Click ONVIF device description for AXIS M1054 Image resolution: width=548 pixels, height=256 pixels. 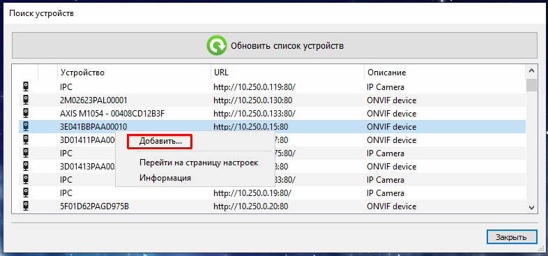(391, 114)
